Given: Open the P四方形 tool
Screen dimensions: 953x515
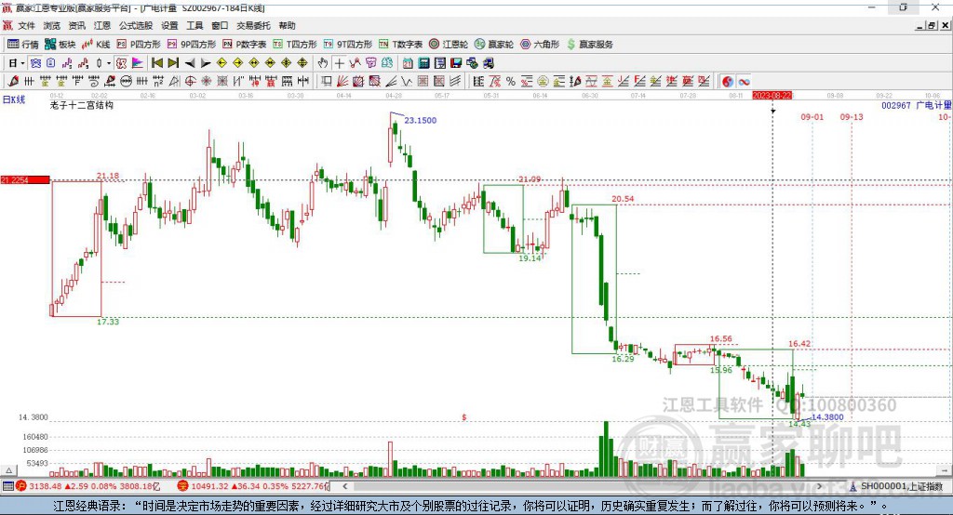Looking at the screenshot, I should 139,45.
